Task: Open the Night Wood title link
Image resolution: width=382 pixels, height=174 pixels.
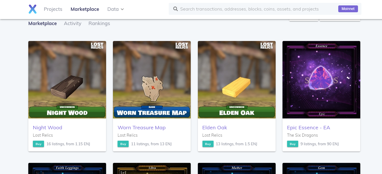Action: point(47,128)
